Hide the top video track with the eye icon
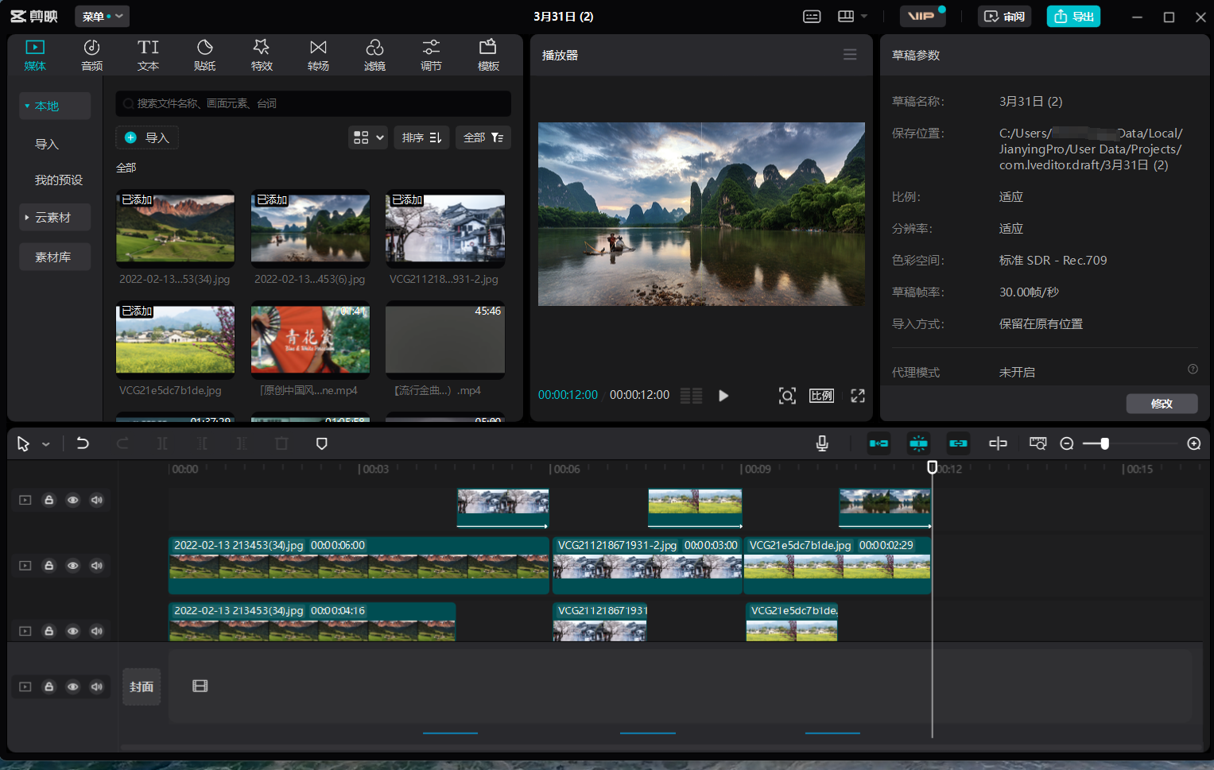This screenshot has width=1214, height=770. (x=72, y=500)
